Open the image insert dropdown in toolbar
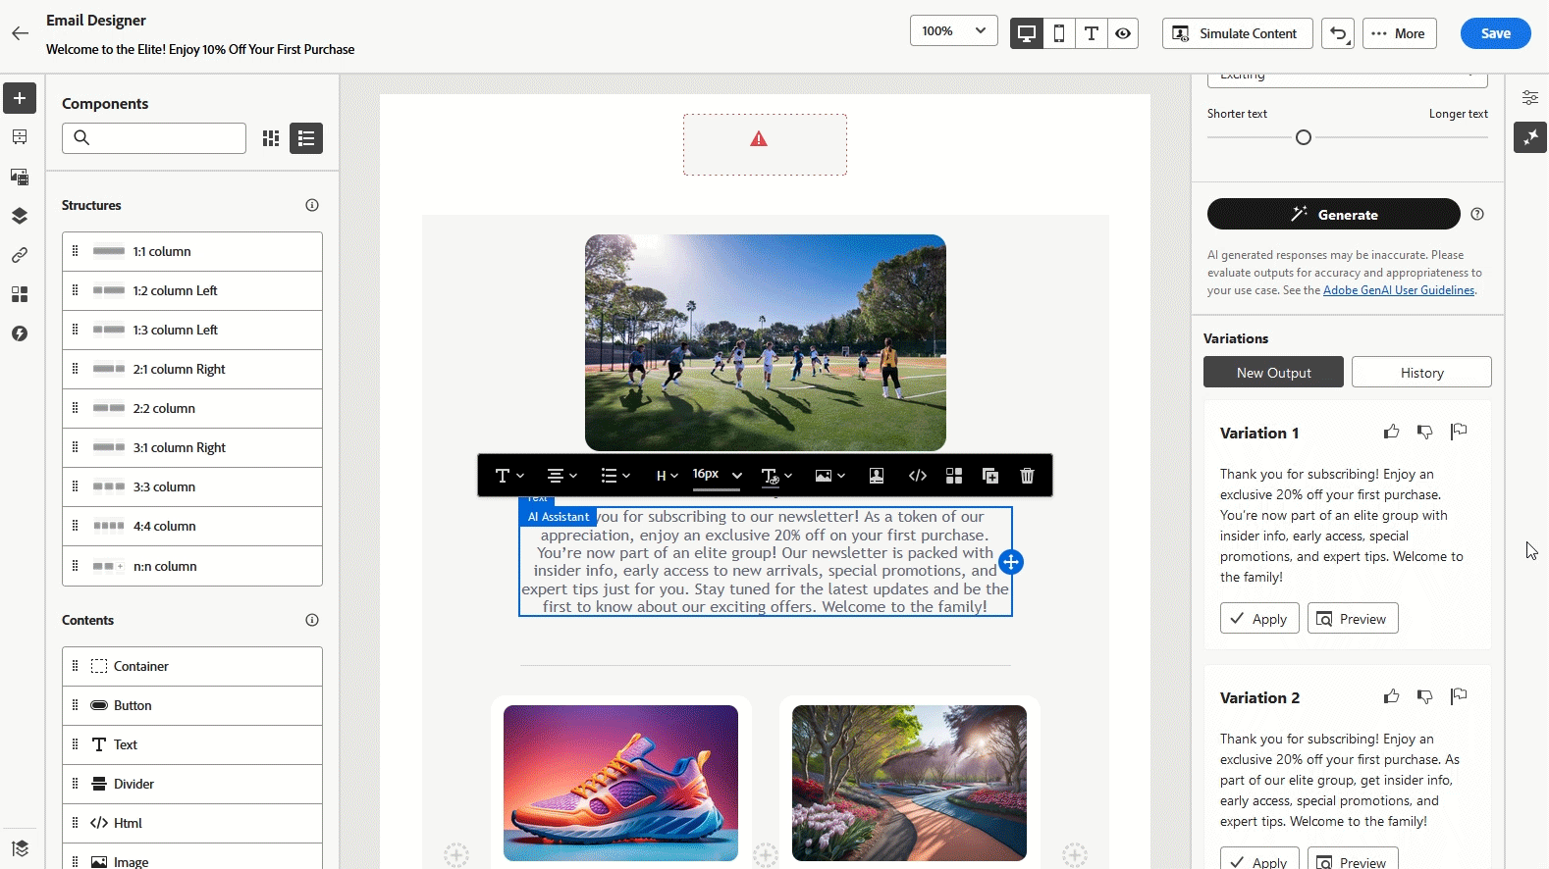This screenshot has height=869, width=1549. click(830, 476)
